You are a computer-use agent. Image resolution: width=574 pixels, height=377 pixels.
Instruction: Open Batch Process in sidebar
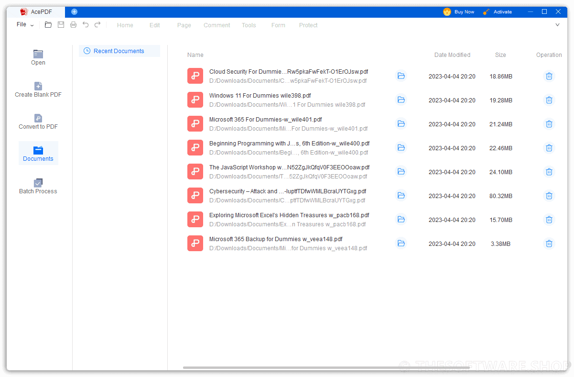[38, 186]
